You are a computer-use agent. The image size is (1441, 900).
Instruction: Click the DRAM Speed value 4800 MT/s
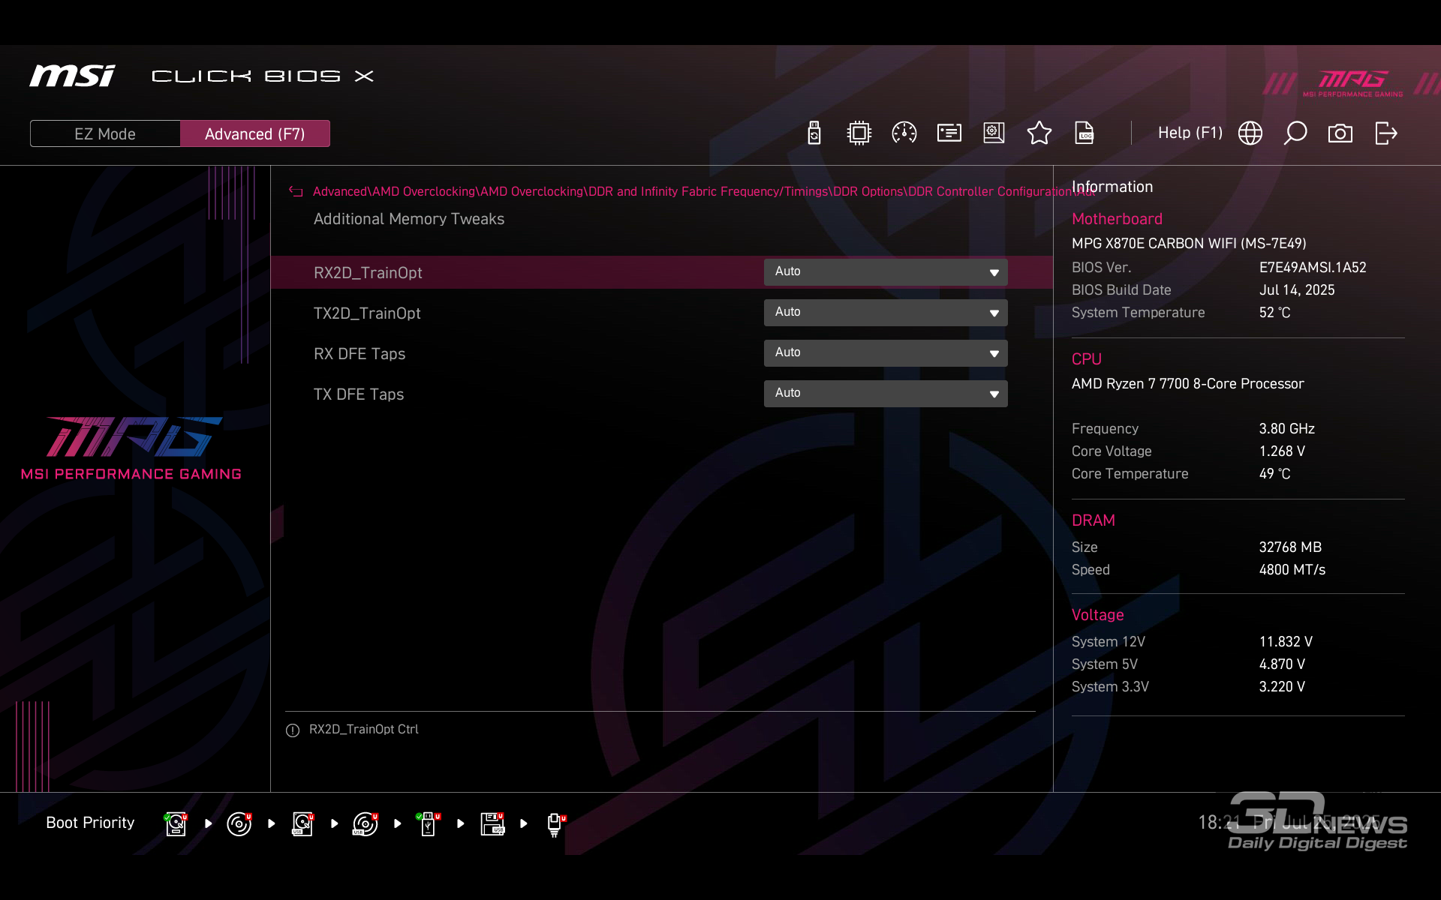1292,570
